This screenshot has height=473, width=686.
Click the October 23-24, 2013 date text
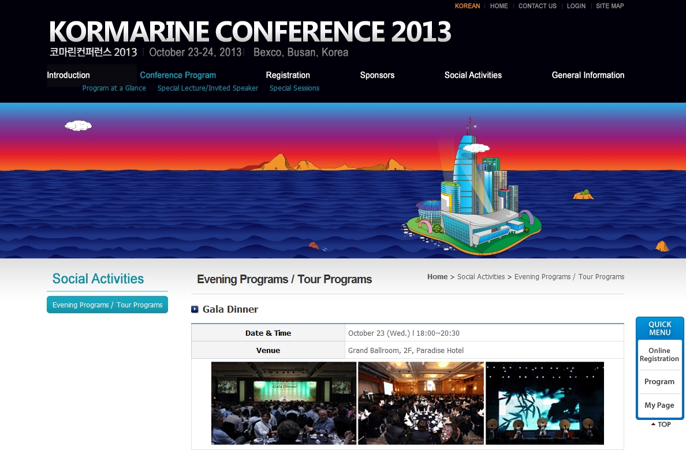coord(195,52)
